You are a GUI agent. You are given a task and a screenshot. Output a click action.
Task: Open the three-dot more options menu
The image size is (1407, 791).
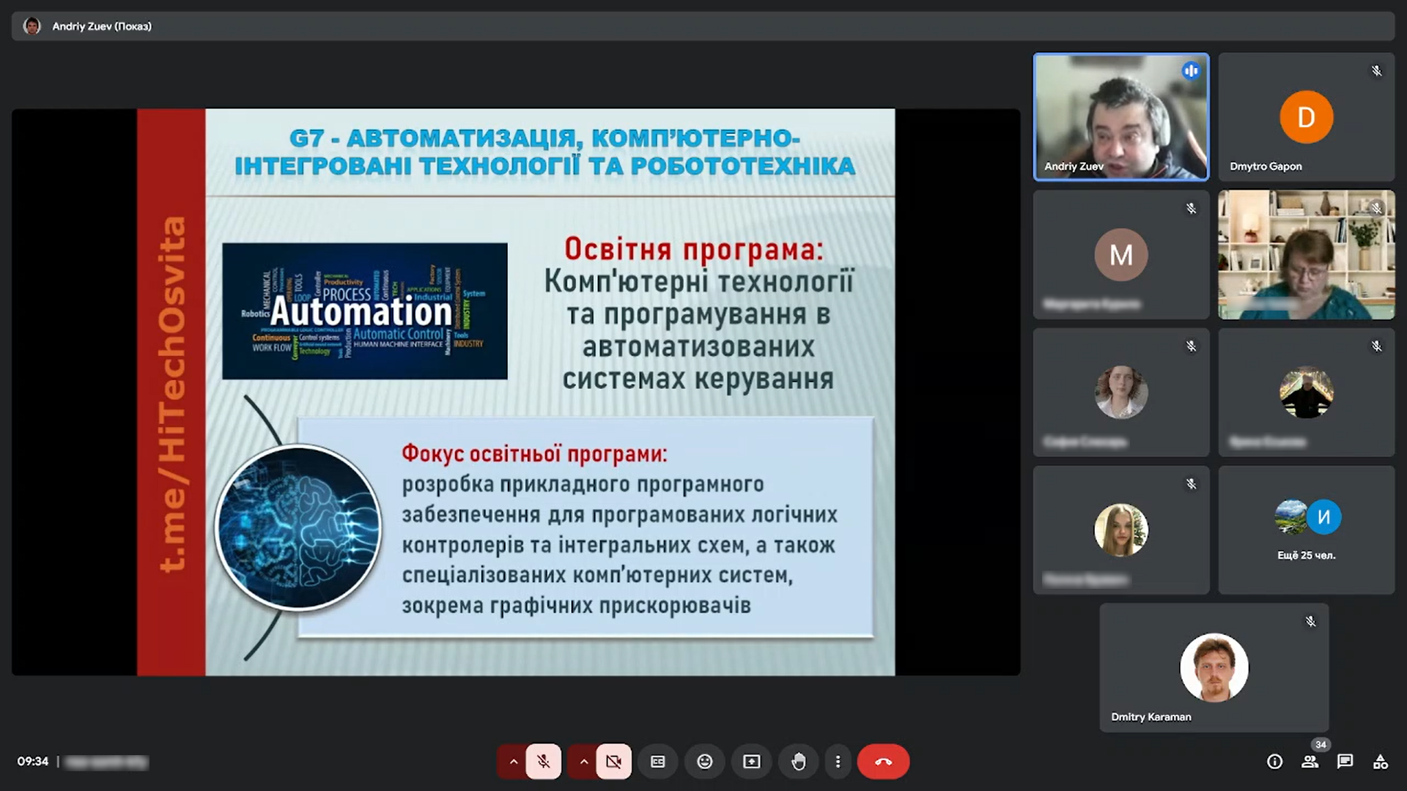coord(838,762)
